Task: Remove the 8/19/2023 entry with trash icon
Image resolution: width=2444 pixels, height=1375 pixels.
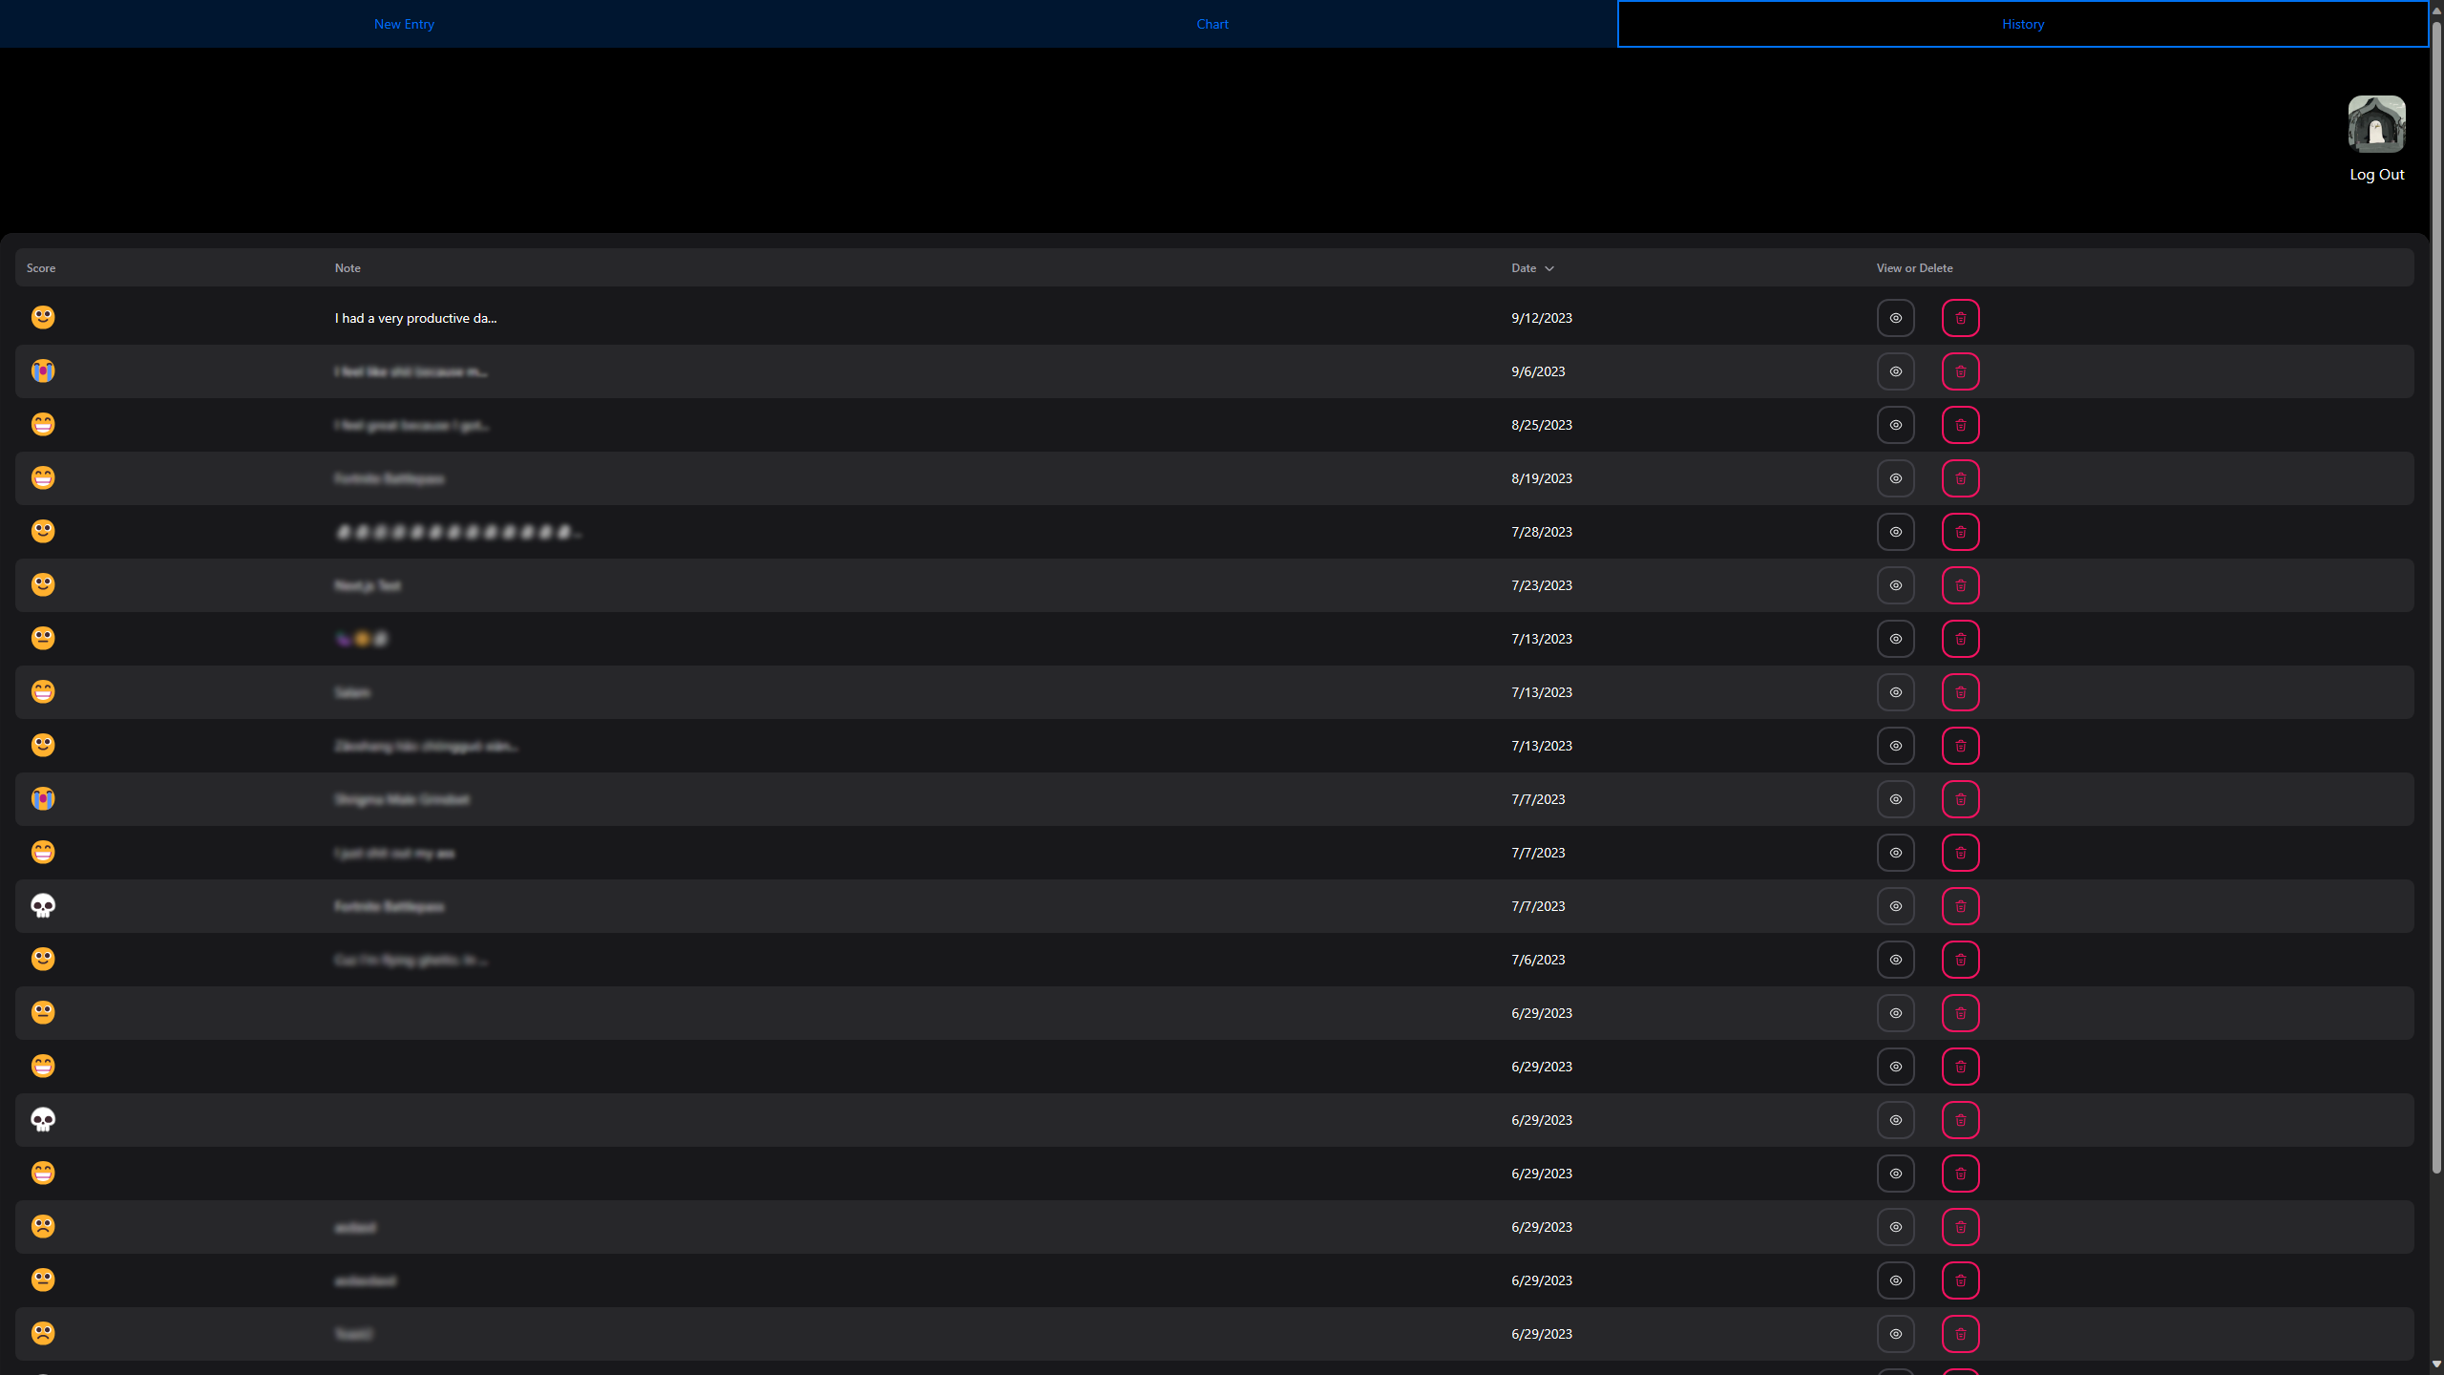Action: (x=1960, y=478)
